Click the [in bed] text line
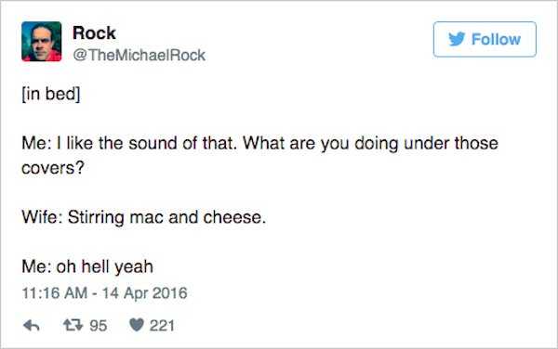 click(x=51, y=95)
